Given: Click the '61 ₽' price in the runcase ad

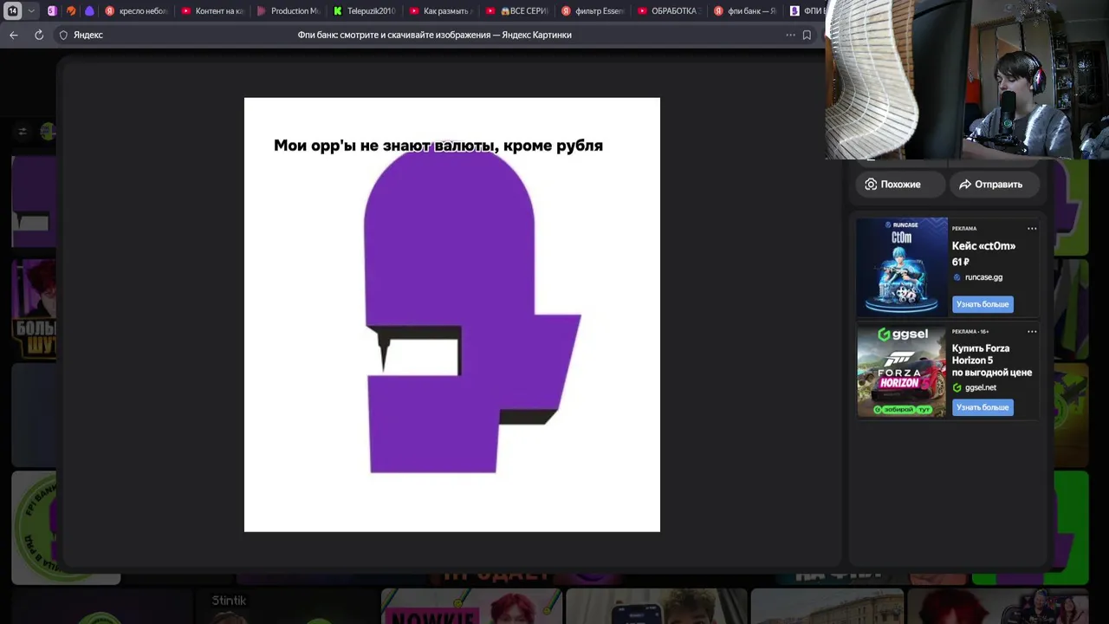Looking at the screenshot, I should pos(960,262).
